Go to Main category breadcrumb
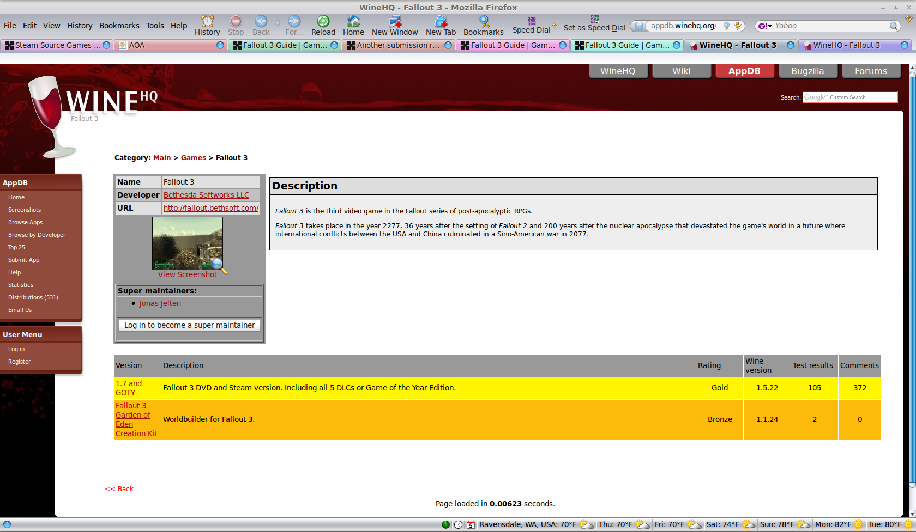 (162, 157)
